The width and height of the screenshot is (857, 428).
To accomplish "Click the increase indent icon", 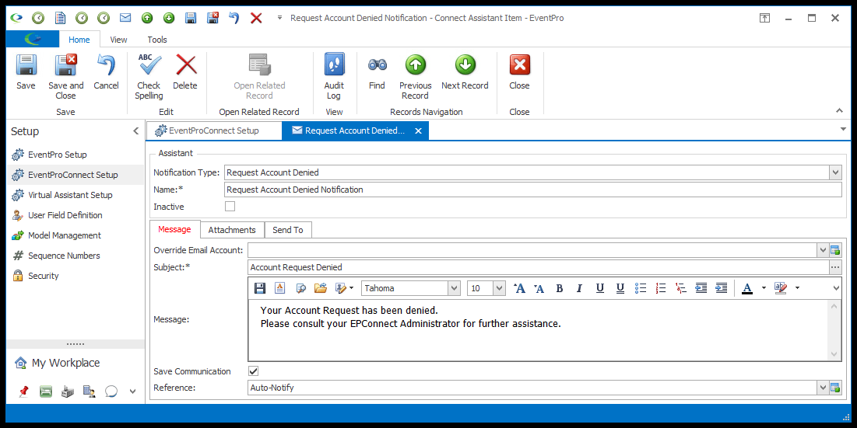I will pyautogui.click(x=722, y=288).
